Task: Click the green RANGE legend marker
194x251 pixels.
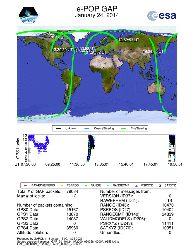Action: [86, 185]
